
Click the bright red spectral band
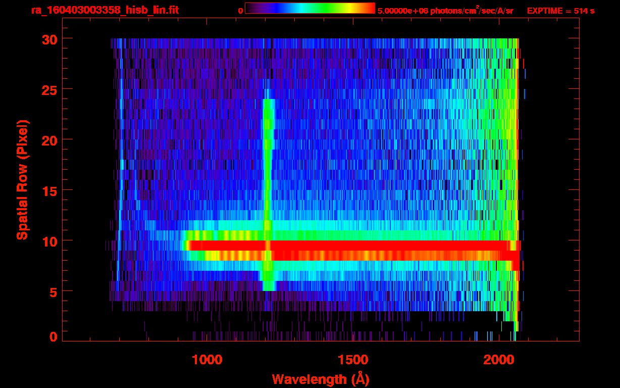pyautogui.click(x=353, y=251)
